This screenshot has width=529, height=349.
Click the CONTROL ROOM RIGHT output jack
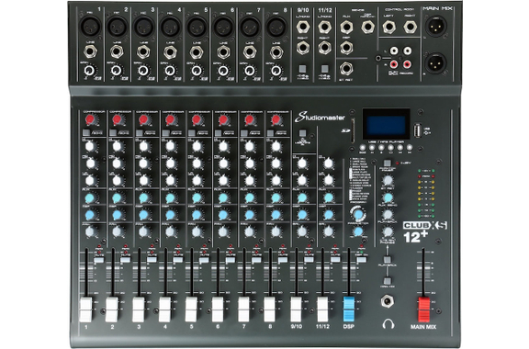[410, 27]
